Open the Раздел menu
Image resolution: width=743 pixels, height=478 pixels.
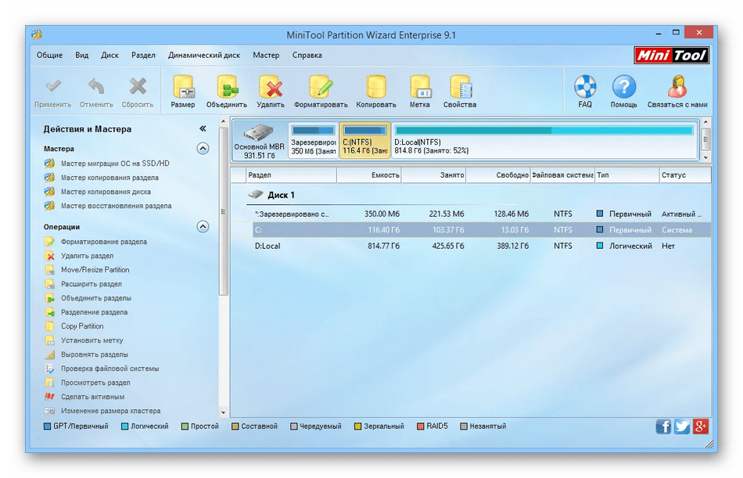point(143,56)
